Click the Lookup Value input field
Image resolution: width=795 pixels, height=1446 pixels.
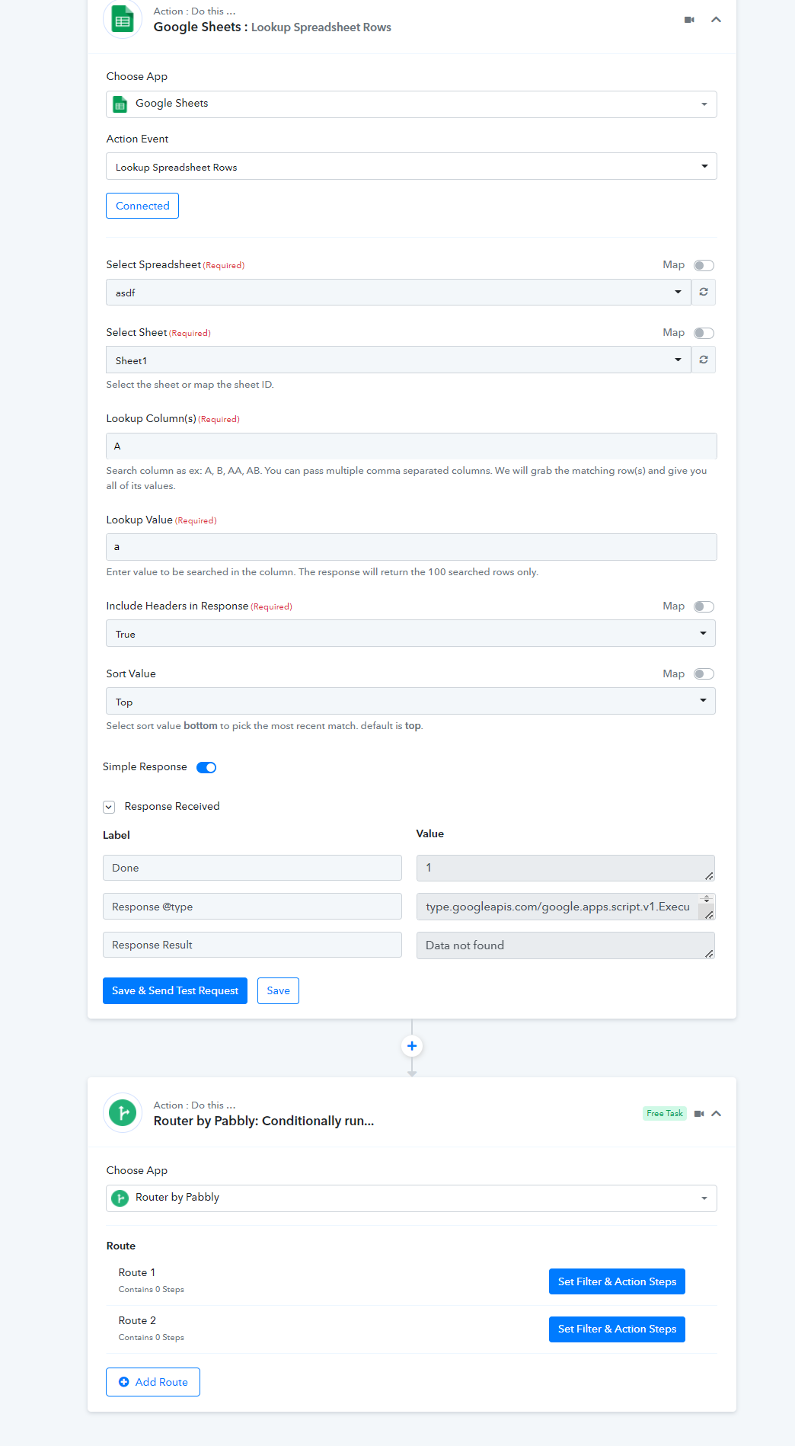pos(411,547)
